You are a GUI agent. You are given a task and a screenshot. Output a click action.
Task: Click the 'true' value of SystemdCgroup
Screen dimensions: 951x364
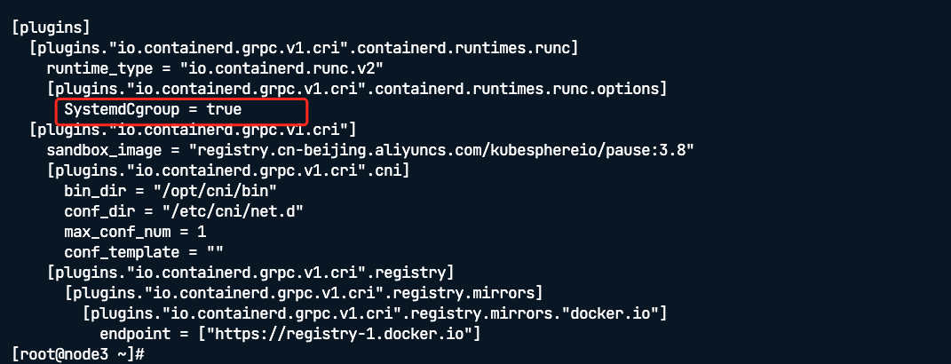[225, 110]
